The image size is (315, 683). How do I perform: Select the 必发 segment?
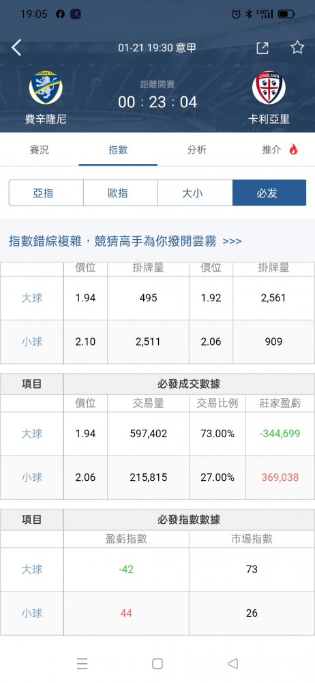[269, 193]
